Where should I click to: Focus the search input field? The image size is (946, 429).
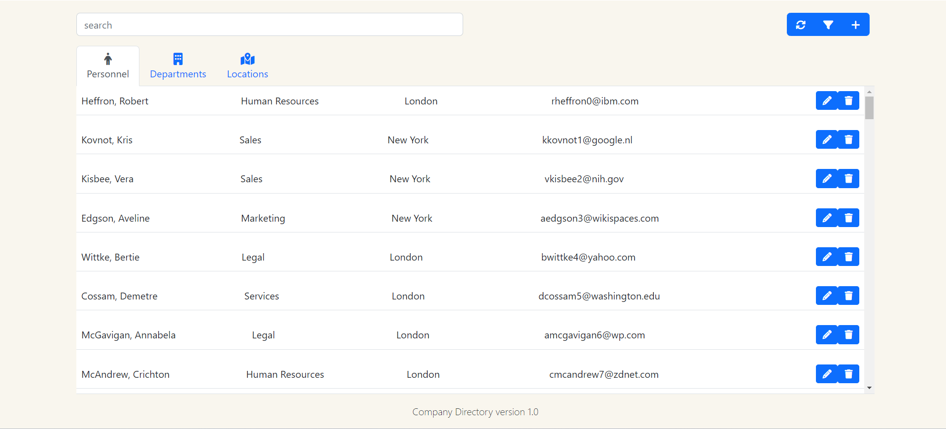270,25
